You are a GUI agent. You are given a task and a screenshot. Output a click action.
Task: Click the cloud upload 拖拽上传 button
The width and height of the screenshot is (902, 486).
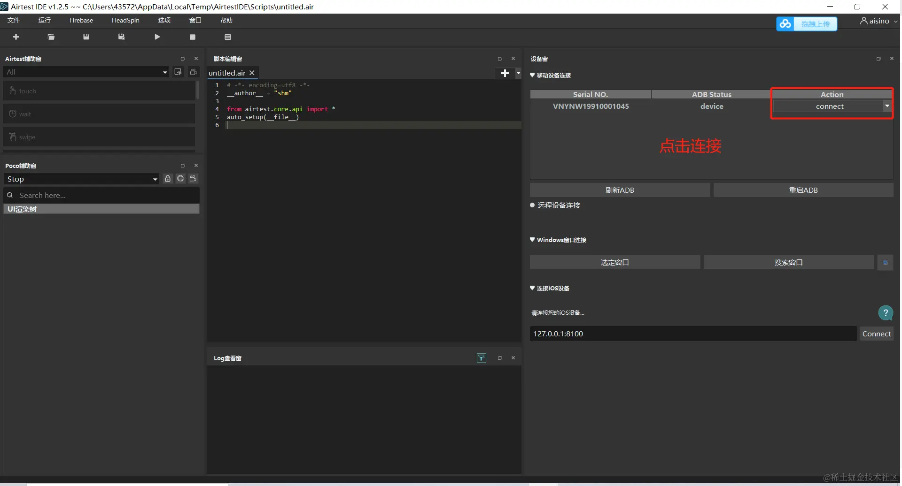(x=807, y=23)
